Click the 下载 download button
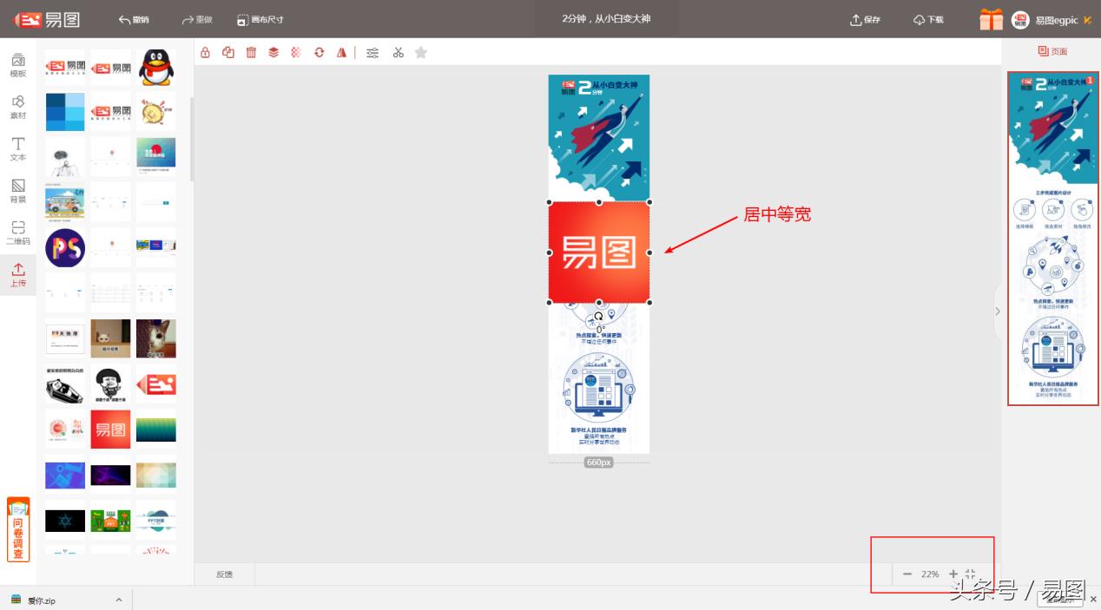1101x610 pixels. click(x=928, y=20)
